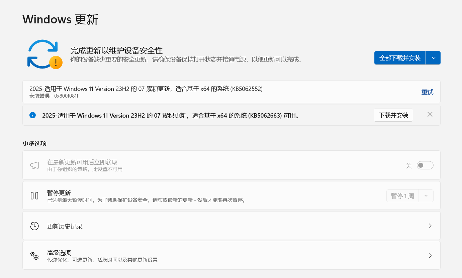The height and width of the screenshot is (278, 462).
Task: Click 下载并安装 for KB5062663
Action: pos(393,115)
